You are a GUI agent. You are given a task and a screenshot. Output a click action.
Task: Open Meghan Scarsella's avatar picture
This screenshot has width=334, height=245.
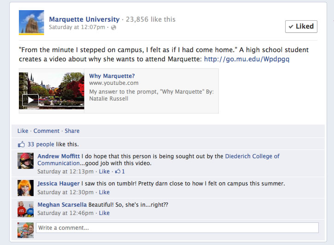(x=25, y=209)
